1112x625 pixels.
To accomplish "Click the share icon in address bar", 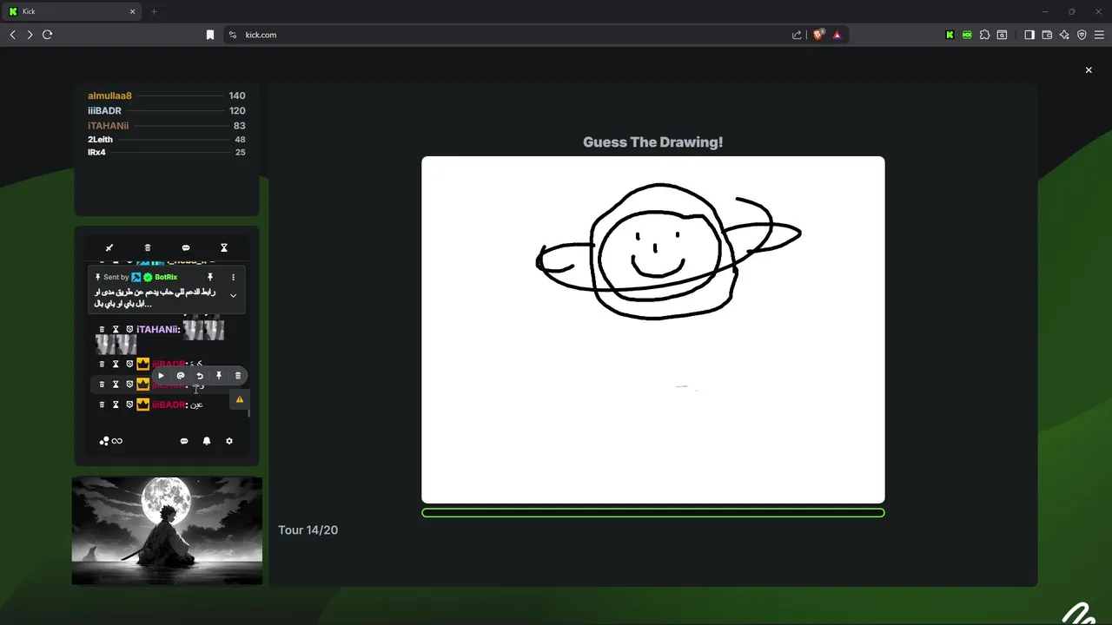I will point(797,35).
